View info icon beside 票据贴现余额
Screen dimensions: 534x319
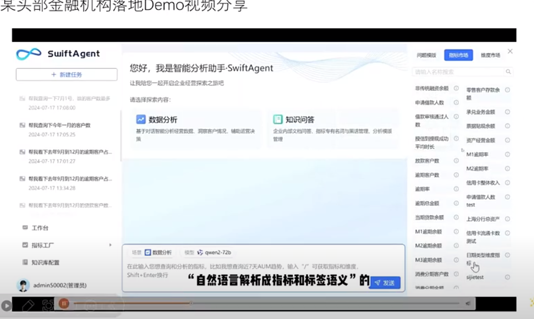point(507,126)
